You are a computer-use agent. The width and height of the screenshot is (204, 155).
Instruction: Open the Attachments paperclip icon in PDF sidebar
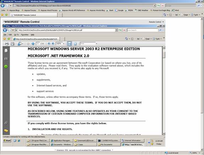click(6, 123)
